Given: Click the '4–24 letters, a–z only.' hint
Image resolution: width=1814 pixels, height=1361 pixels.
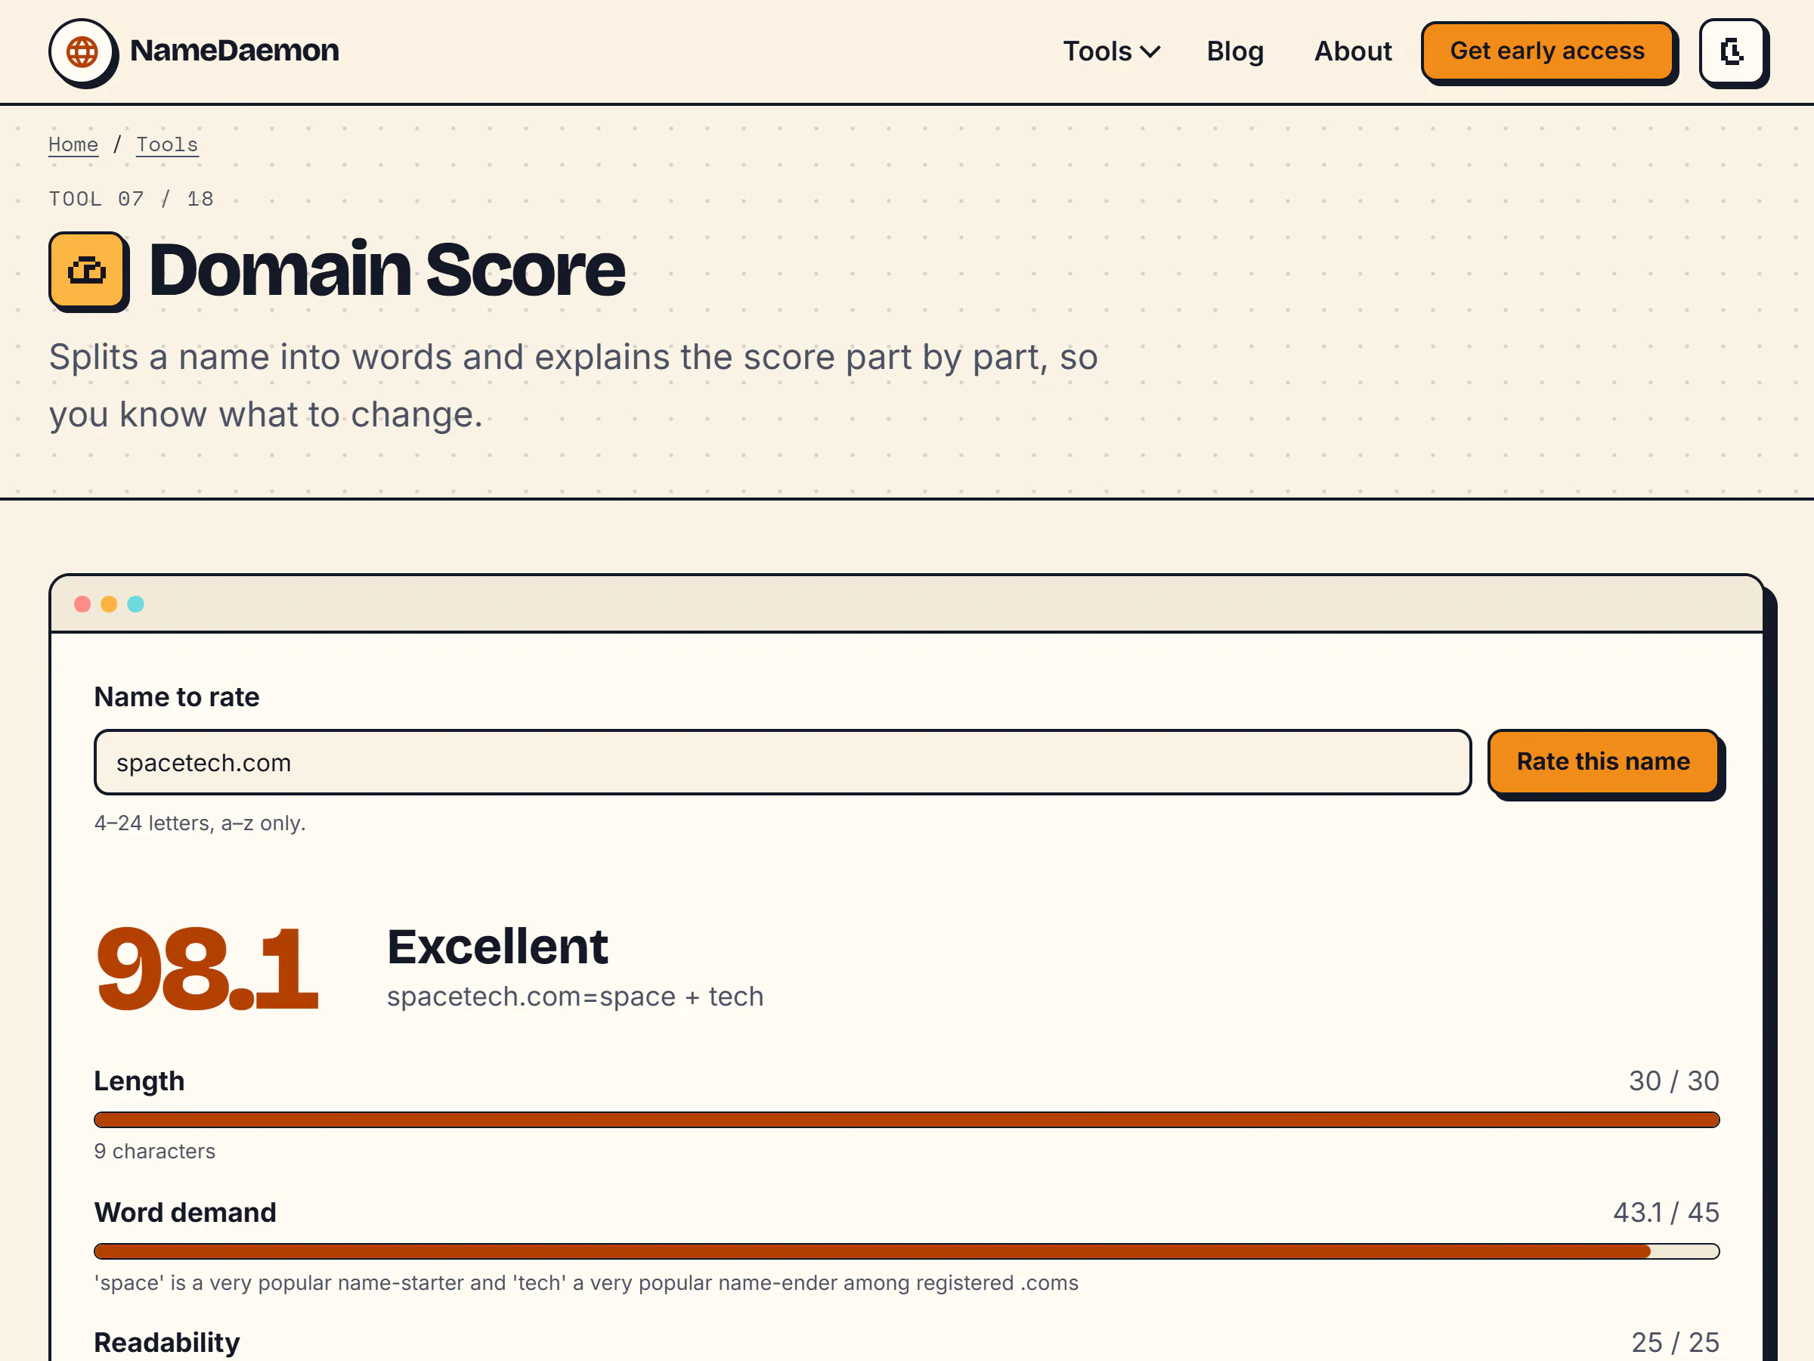Looking at the screenshot, I should pos(200,823).
